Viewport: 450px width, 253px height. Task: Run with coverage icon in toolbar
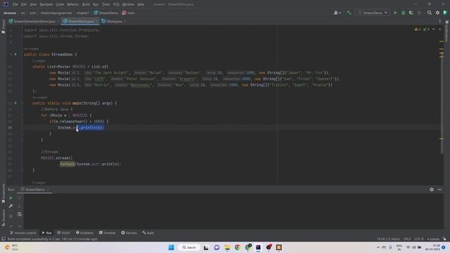[411, 13]
